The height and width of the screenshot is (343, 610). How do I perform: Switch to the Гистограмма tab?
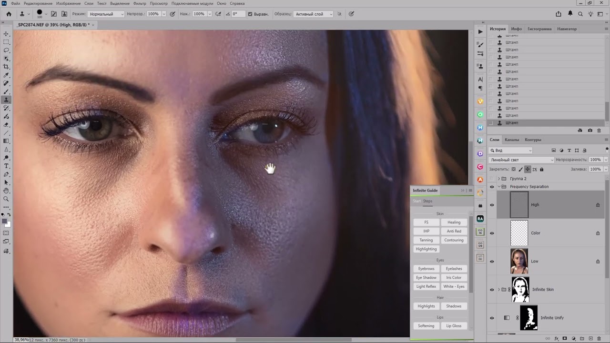click(x=539, y=29)
